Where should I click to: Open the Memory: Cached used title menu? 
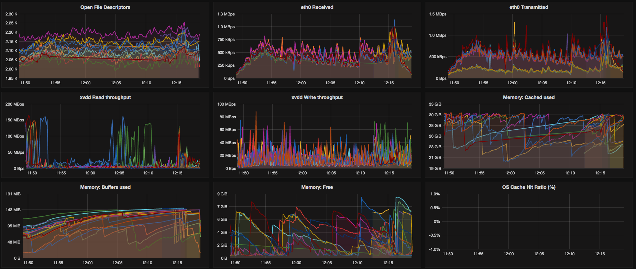529,97
